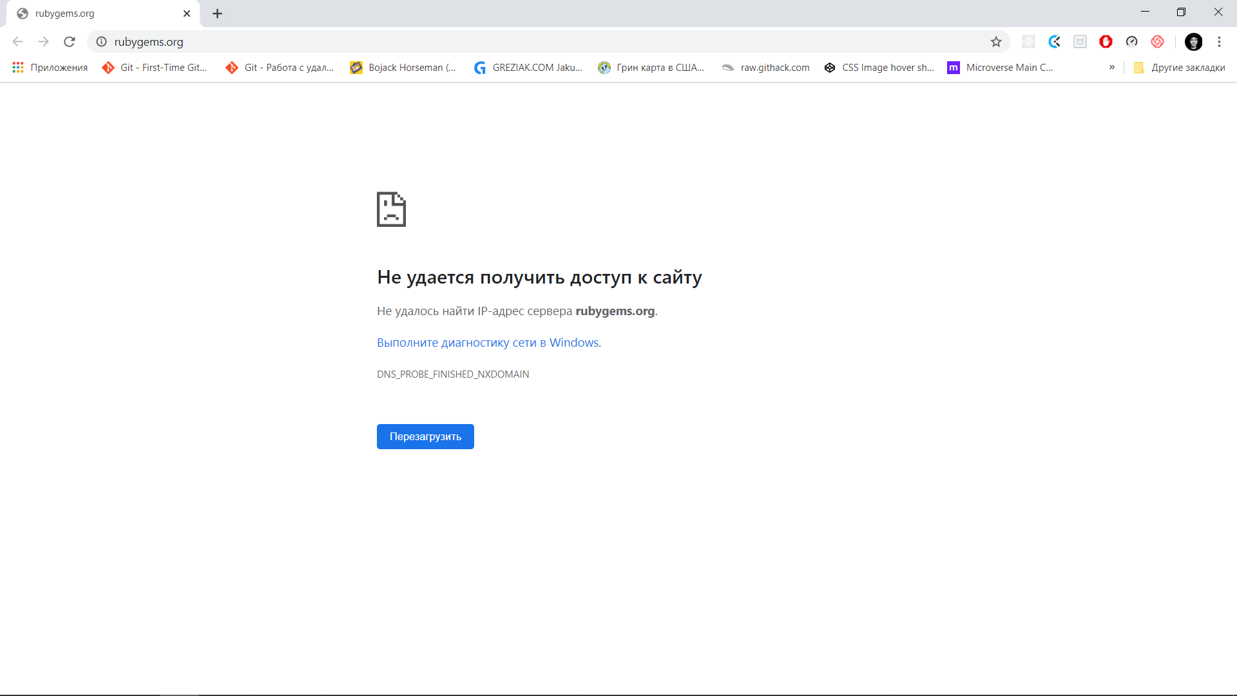Open CSS Image hover bookmark
Image resolution: width=1237 pixels, height=696 pixels.
pos(879,68)
